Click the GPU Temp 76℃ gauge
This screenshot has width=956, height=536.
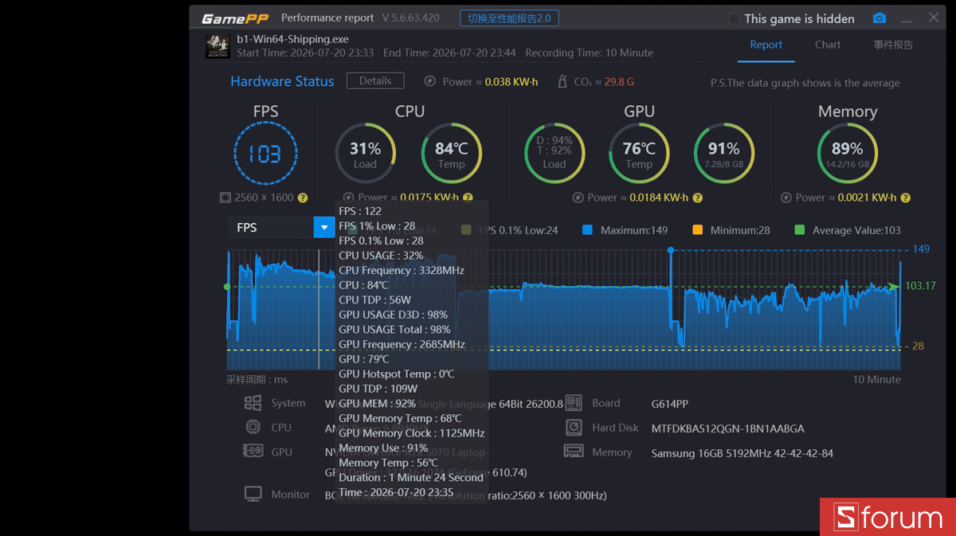pyautogui.click(x=639, y=153)
